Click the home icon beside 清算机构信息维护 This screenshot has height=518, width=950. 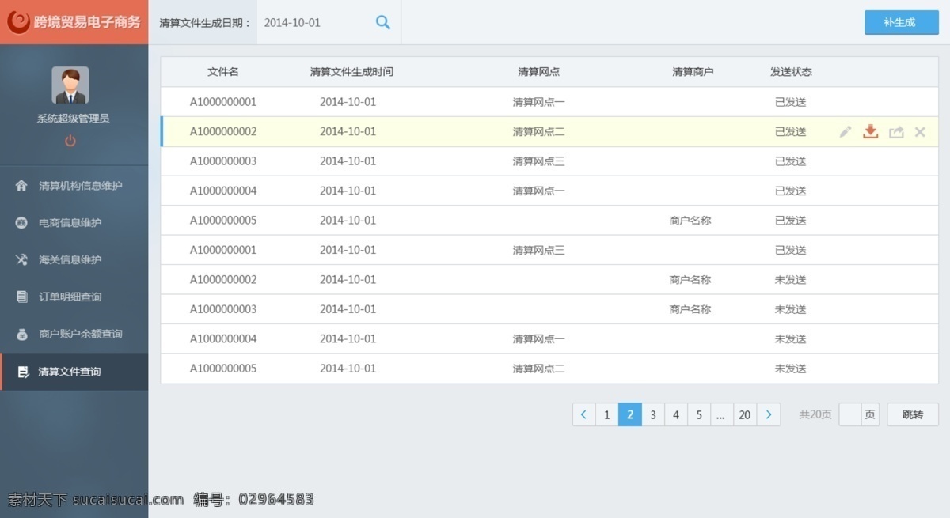(x=21, y=186)
